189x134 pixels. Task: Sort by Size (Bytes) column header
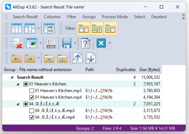pos(150,70)
